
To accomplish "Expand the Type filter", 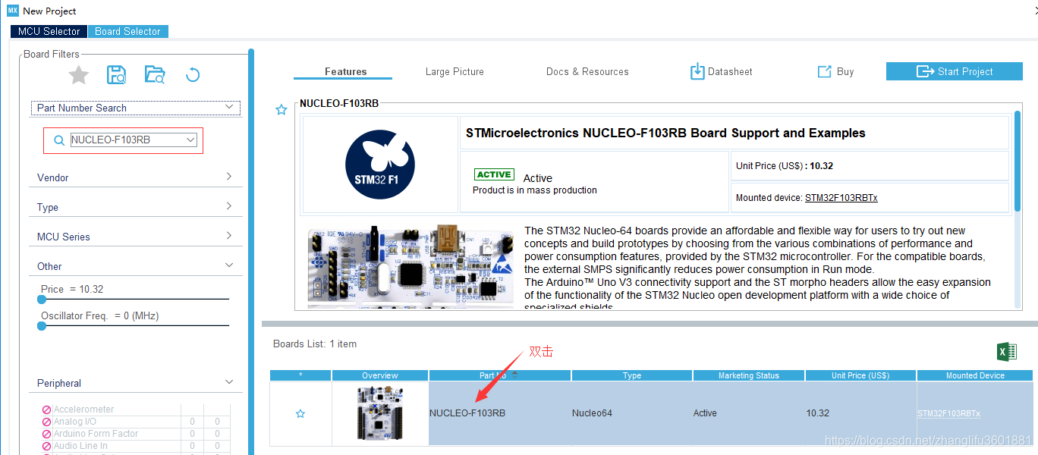I will (x=229, y=206).
